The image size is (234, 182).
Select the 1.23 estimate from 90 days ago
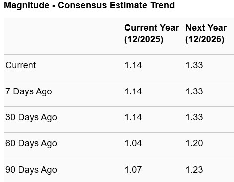click(194, 170)
